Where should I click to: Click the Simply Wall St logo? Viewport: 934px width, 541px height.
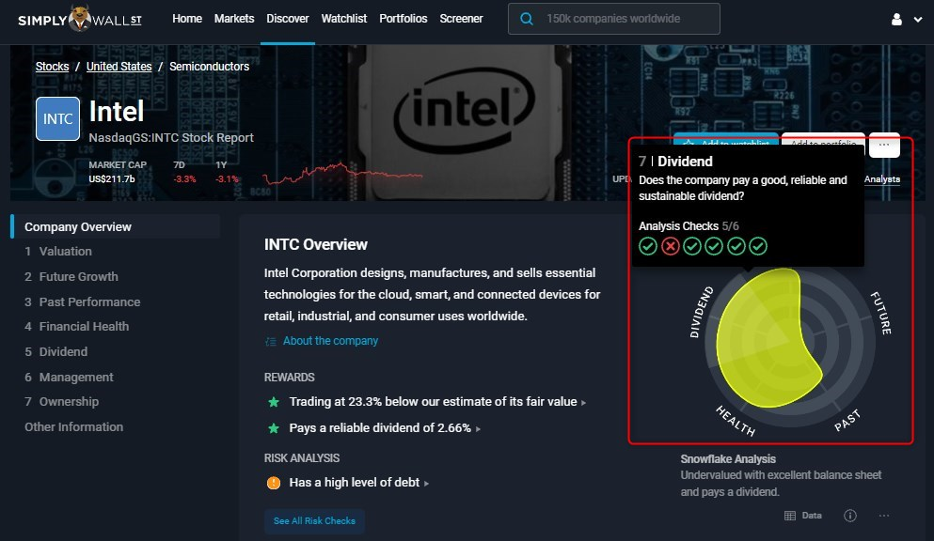tap(80, 19)
